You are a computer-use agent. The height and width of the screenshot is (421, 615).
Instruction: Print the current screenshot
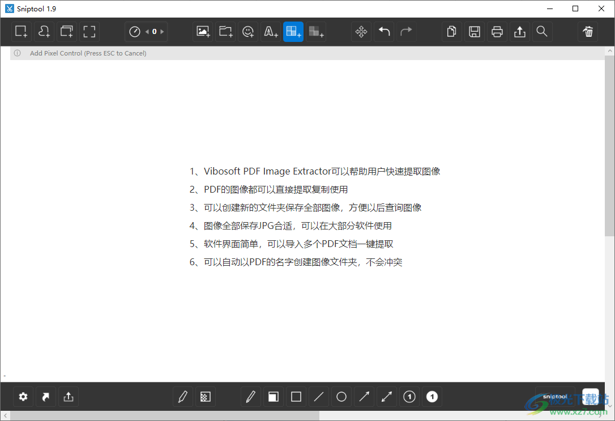pos(497,32)
